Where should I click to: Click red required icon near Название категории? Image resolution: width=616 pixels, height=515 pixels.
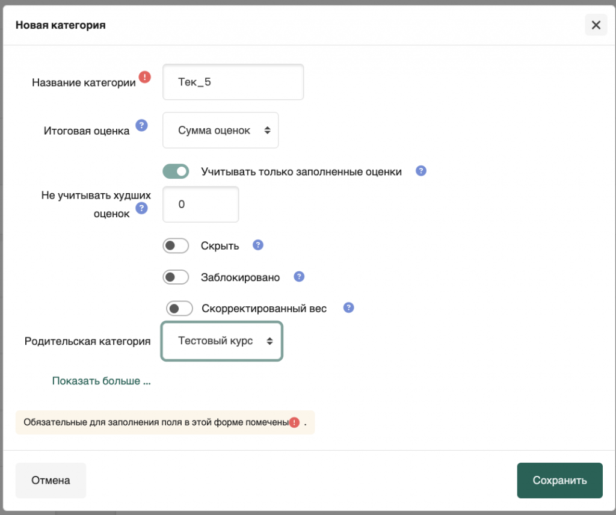(144, 77)
